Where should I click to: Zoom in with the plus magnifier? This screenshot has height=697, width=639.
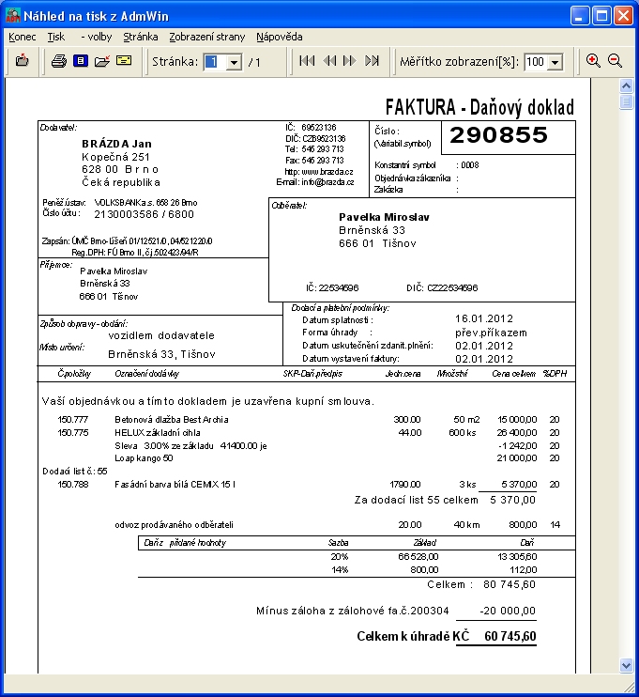pos(593,61)
